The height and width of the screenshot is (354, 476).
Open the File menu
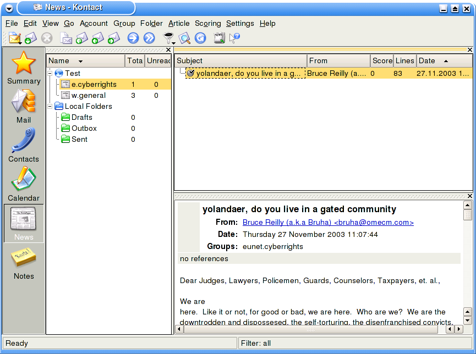tap(12, 23)
